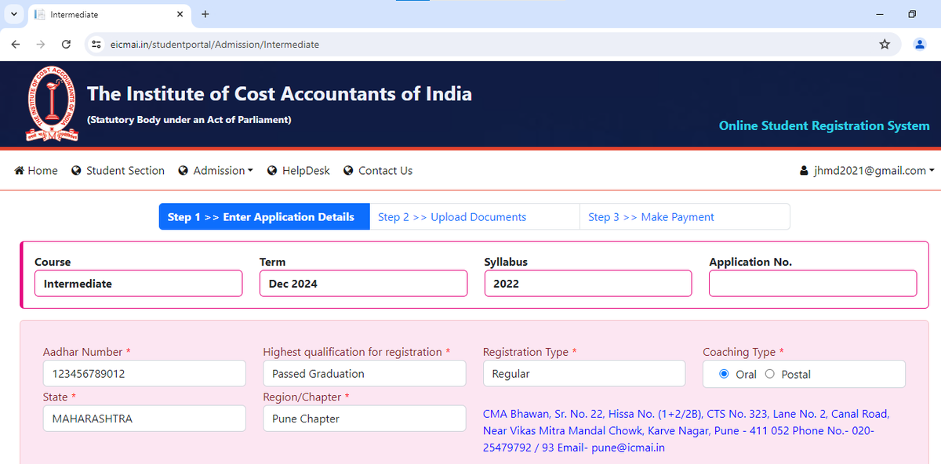Viewport: 941px width, 464px height.
Task: Click the Course field showing Intermediate
Action: [x=138, y=284]
